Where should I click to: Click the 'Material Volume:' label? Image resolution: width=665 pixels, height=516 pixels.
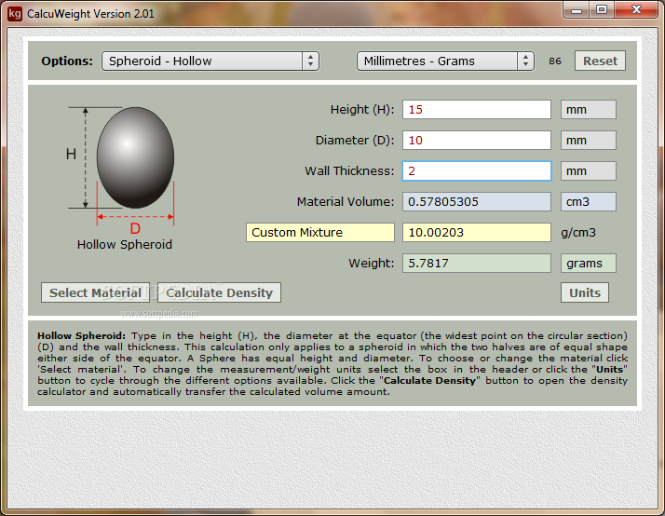tap(346, 202)
